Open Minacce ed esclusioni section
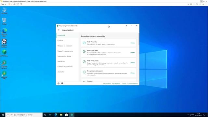208x117 pixels. (x=65, y=46)
